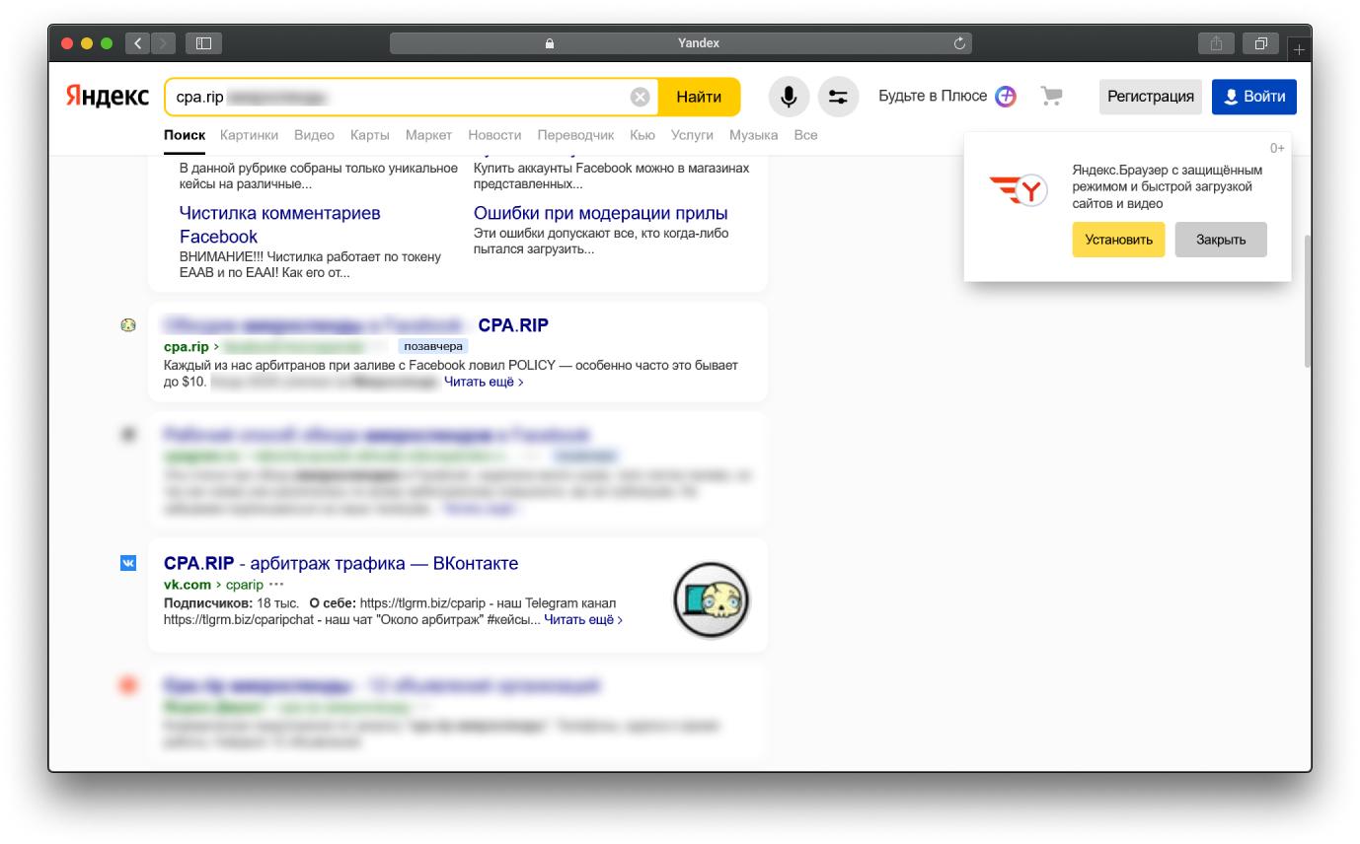This screenshot has height=844, width=1360.
Task: Go back with Safari back arrow
Action: pos(137,43)
